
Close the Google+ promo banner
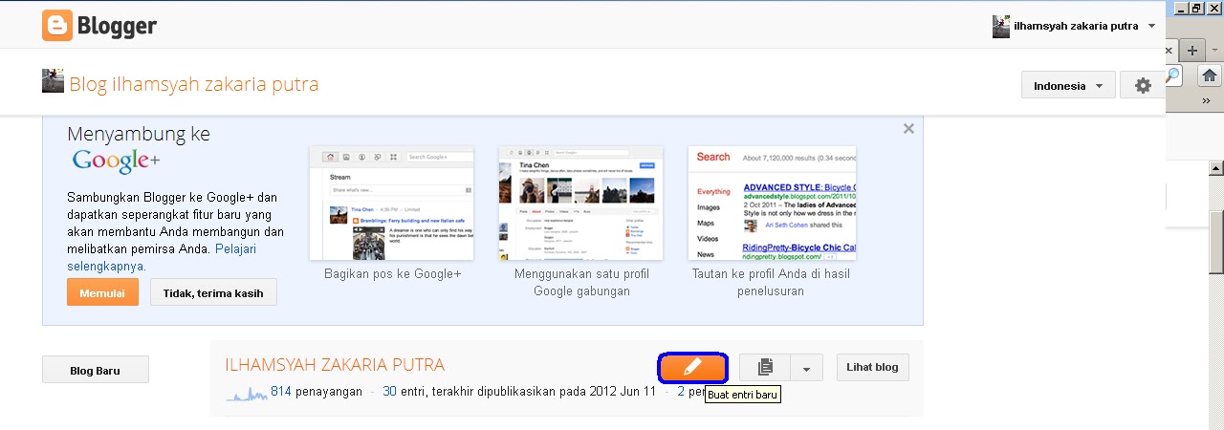point(908,128)
